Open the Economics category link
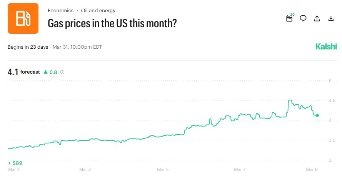The width and height of the screenshot is (342, 176). pos(60,11)
